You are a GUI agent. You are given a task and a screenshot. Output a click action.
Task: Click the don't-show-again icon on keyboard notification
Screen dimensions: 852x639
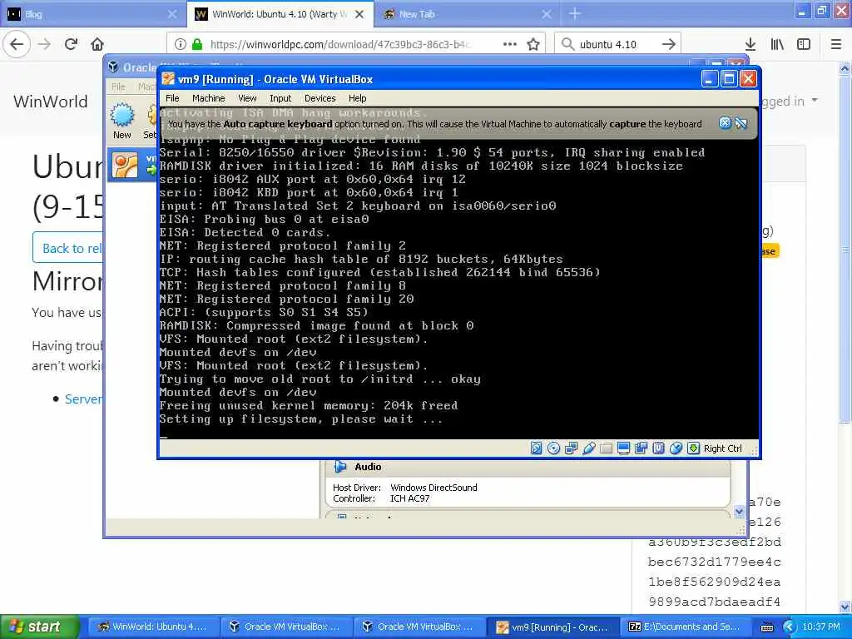[741, 123]
